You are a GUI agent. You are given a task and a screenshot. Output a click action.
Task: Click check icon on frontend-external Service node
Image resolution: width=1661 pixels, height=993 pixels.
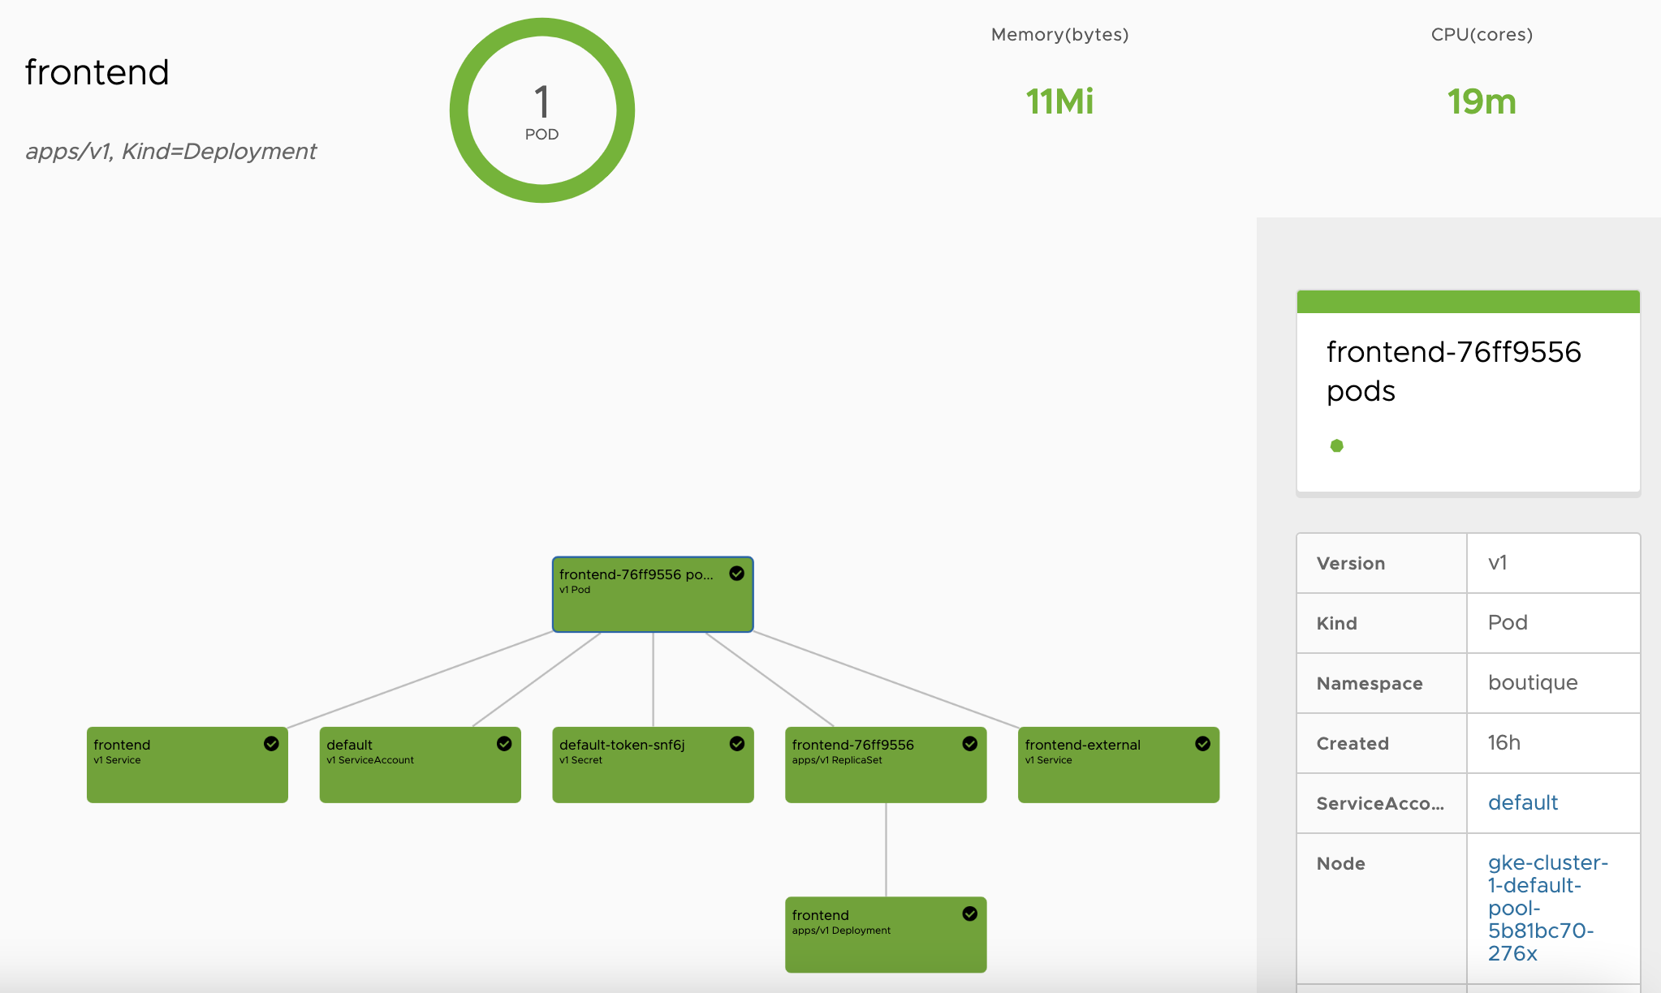point(1202,744)
